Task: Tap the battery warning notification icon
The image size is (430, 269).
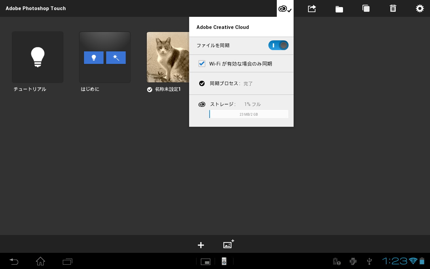Action: [336, 261]
